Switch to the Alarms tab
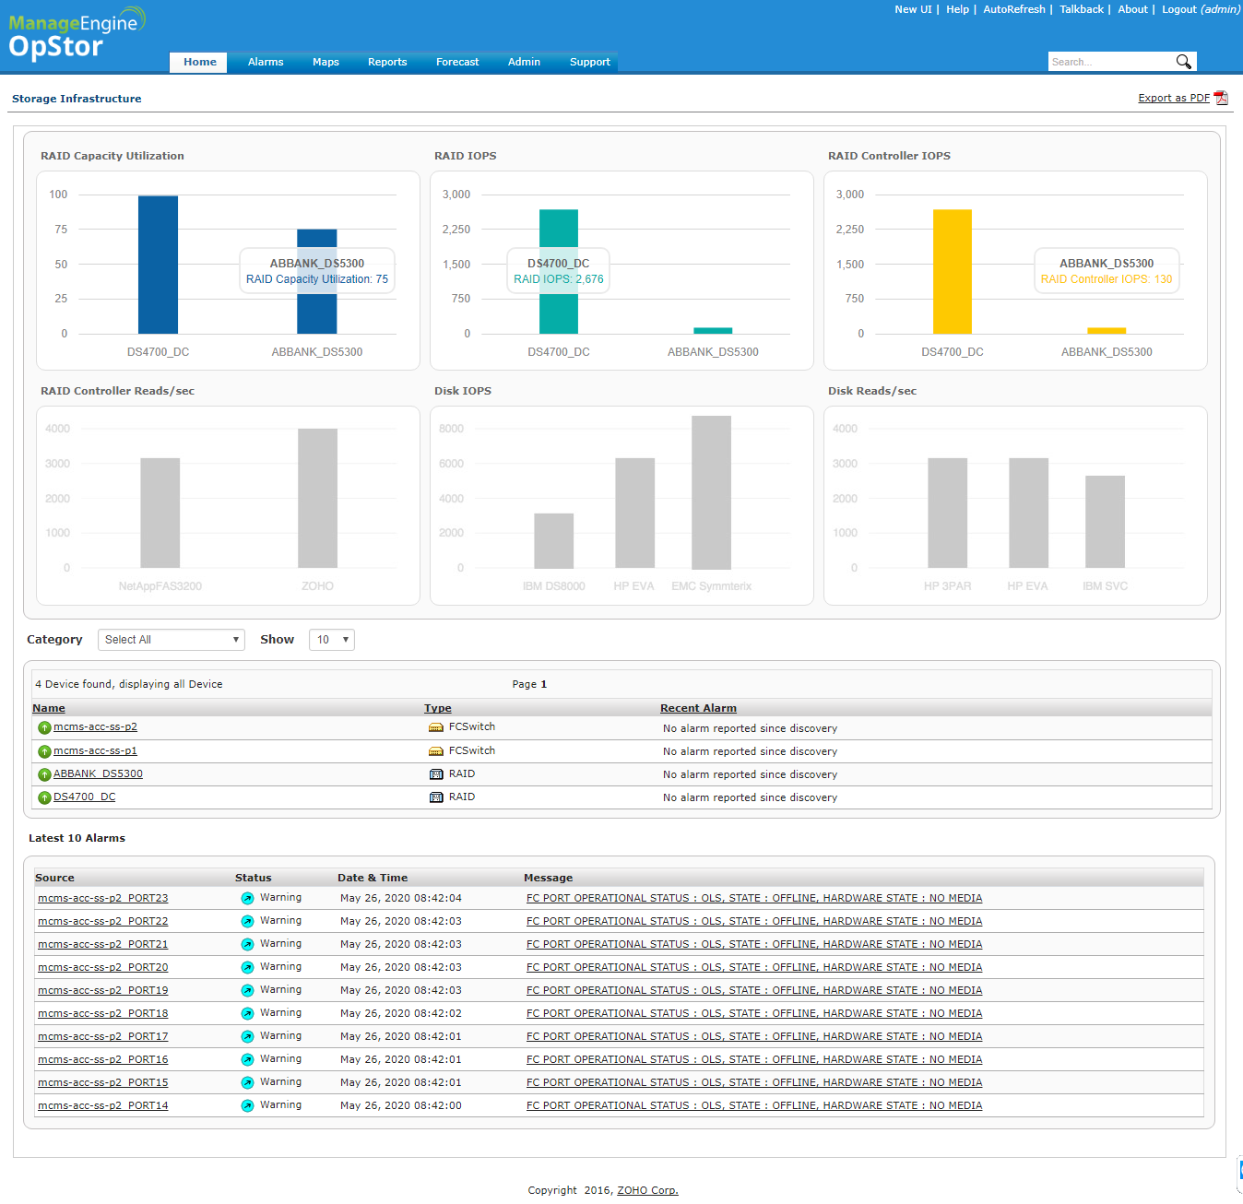 [x=266, y=62]
